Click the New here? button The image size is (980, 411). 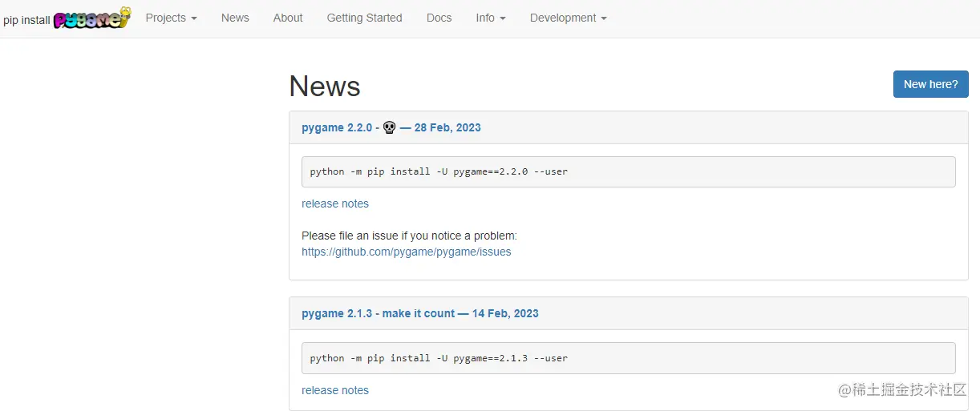[x=930, y=84]
